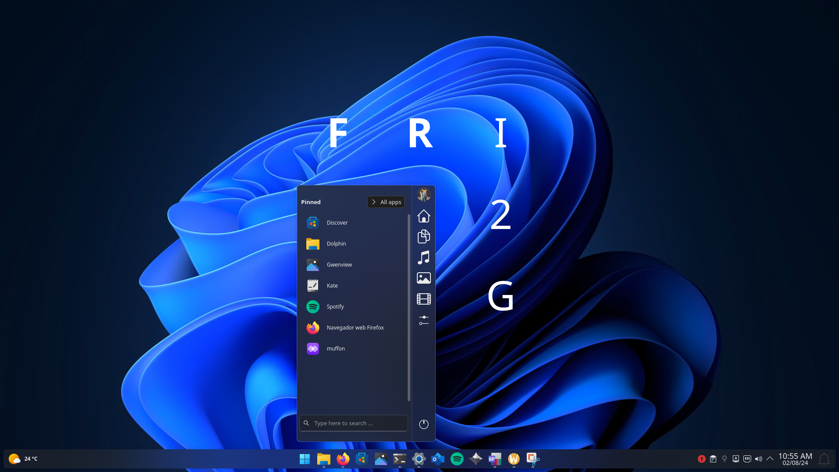Screen dimensions: 839x472
Task: Open the Outlook icon on the taskbar
Action: pyautogui.click(x=438, y=459)
